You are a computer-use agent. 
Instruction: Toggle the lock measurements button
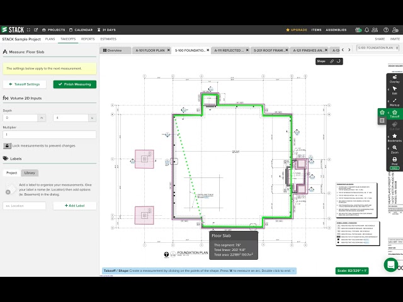(7, 145)
